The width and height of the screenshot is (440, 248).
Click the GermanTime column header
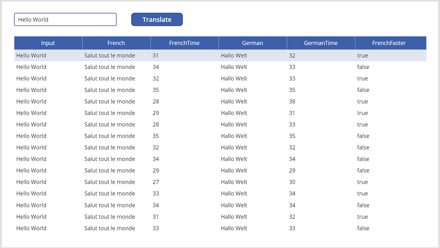tap(320, 43)
